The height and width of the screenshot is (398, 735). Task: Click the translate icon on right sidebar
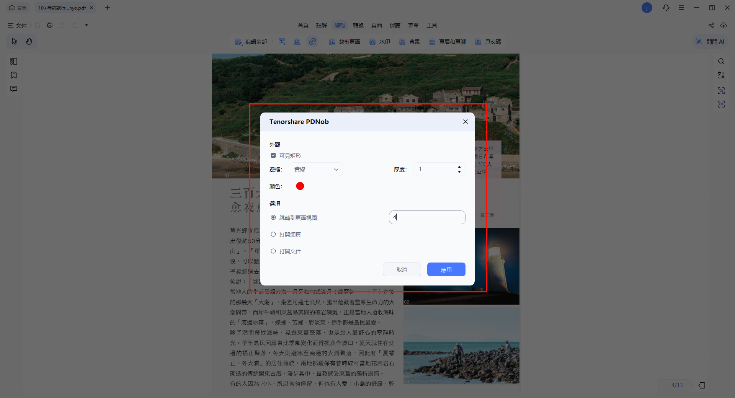click(721, 75)
